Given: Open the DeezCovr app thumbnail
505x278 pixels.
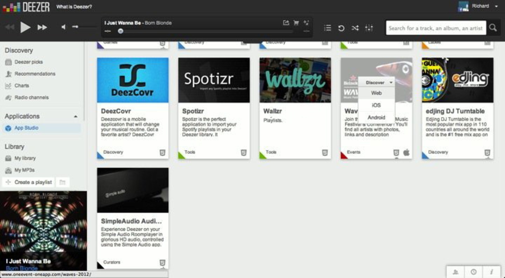Looking at the screenshot, I should click(133, 80).
